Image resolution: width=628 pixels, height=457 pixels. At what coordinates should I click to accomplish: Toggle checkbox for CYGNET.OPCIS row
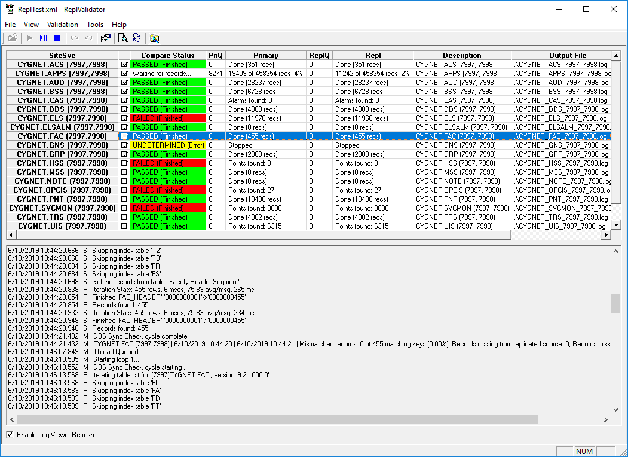[124, 190]
